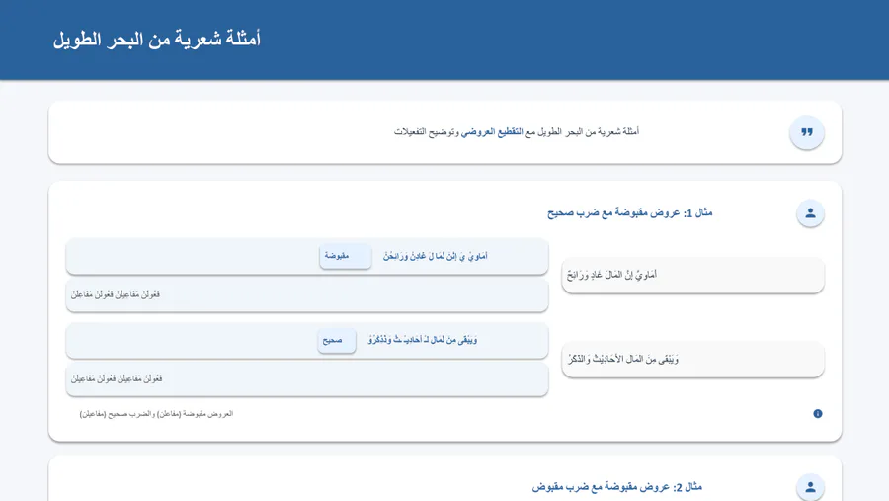Click the person icon beside مثال 2
Screen dimensions: 889x501
pyautogui.click(x=810, y=487)
